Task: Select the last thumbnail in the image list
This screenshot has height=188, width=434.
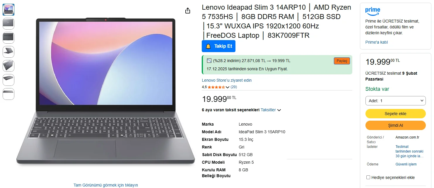Action: (8, 94)
